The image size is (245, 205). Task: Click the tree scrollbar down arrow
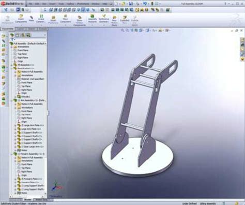pyautogui.click(x=45, y=193)
